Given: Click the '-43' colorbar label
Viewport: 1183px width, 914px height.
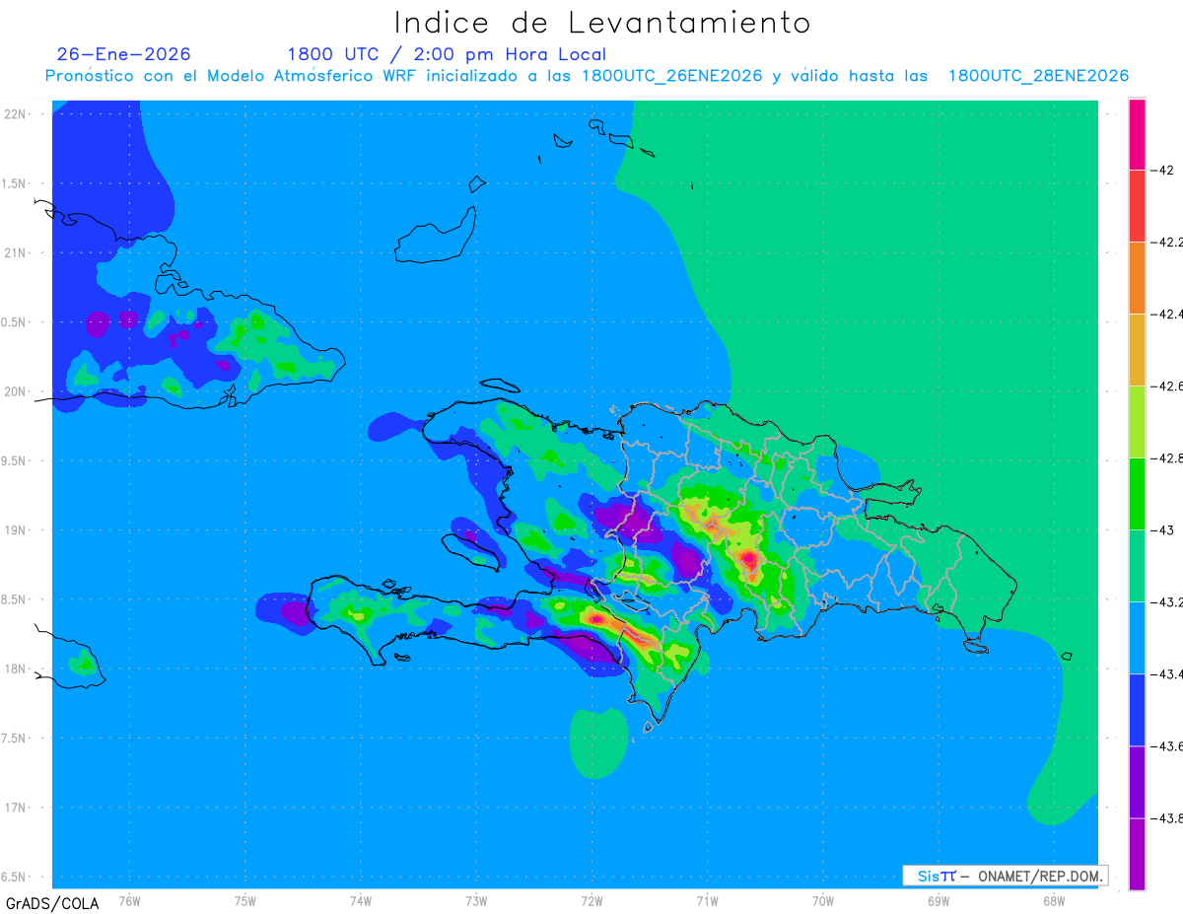Looking at the screenshot, I should pos(1163,530).
